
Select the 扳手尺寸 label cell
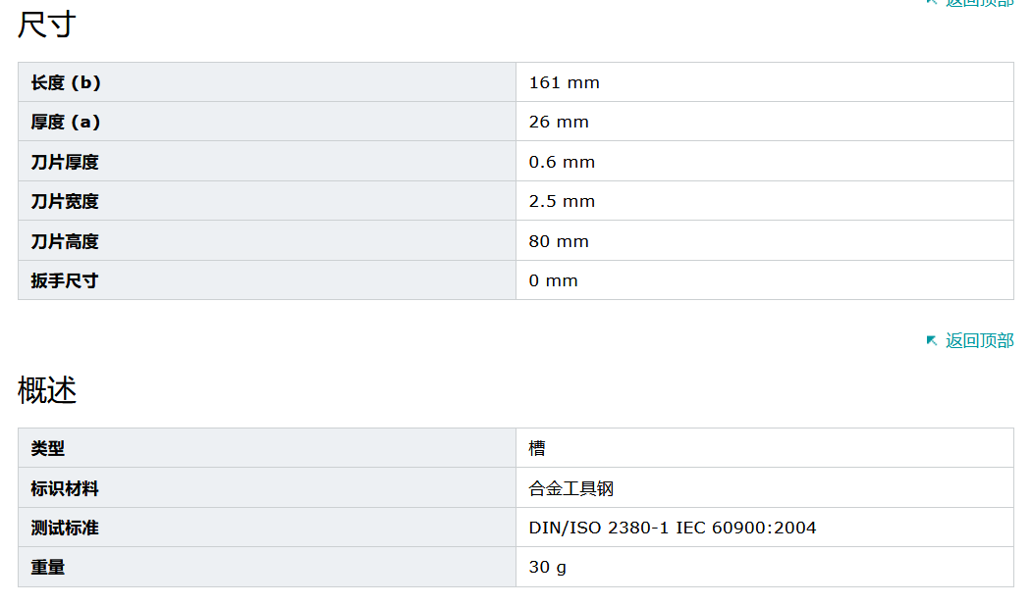coord(65,280)
